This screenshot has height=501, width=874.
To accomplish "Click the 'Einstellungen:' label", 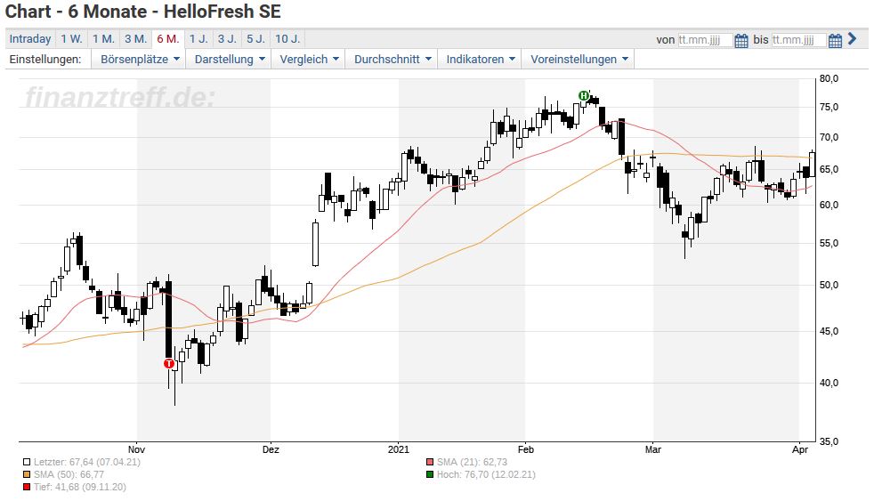I will tap(45, 59).
